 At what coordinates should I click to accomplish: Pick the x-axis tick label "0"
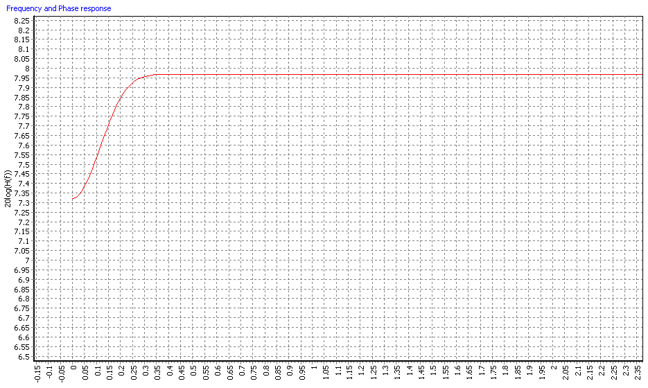click(73, 367)
